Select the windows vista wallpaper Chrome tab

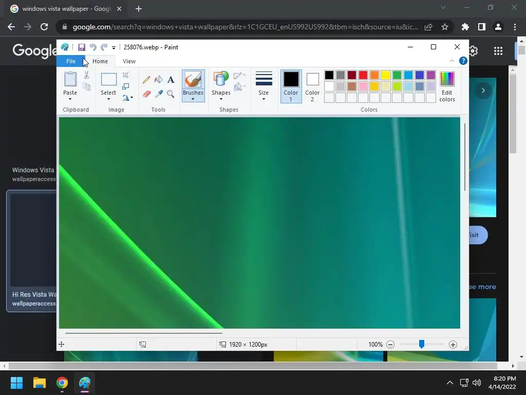click(66, 9)
